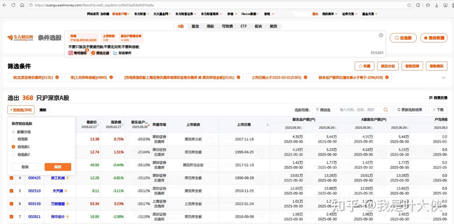The image size is (454, 224).
Task: Bookmark this page with the star icon
Action: tap(409, 5)
